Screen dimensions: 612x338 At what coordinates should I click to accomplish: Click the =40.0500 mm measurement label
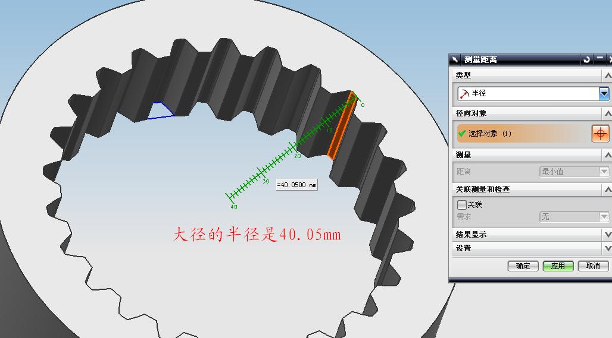pos(296,185)
